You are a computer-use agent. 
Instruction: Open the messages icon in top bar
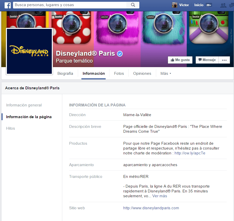click(x=232, y=6)
